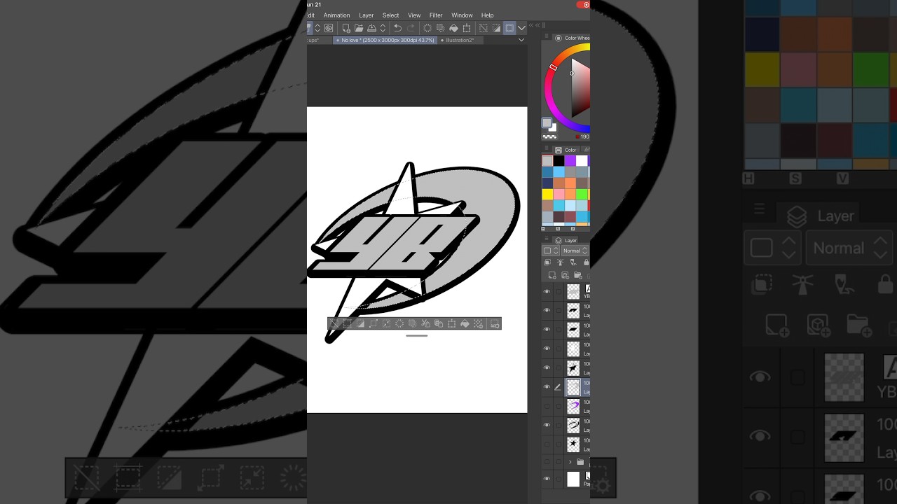Create a new layer folder
The width and height of the screenshot is (897, 504).
[x=577, y=275]
